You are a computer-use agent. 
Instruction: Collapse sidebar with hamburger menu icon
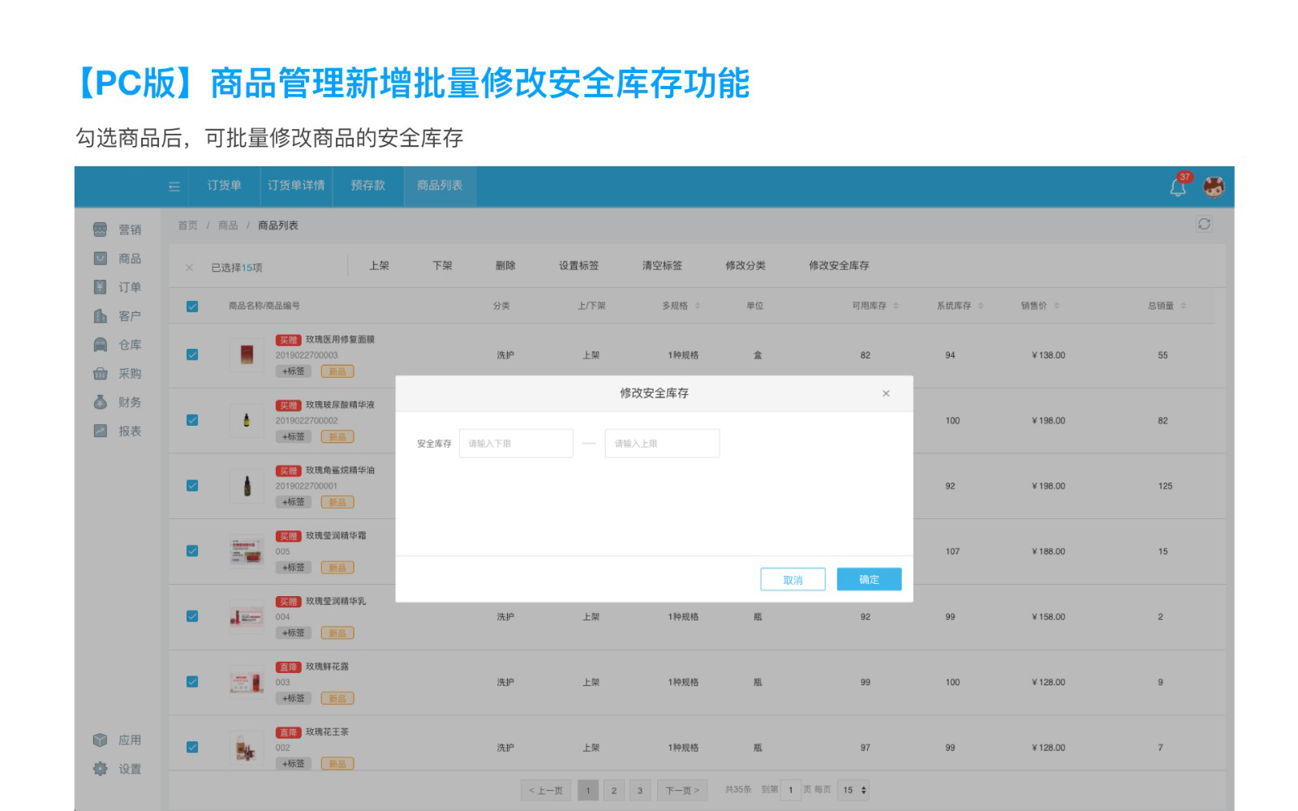174,187
